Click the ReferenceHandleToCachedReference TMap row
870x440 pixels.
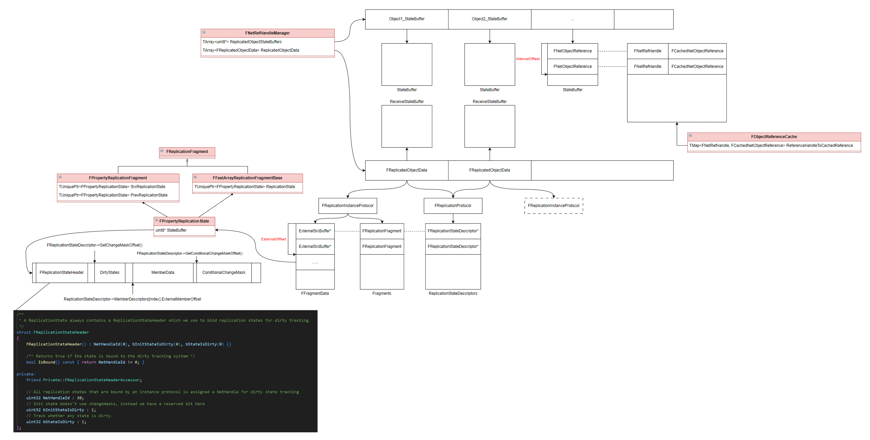coord(771,146)
